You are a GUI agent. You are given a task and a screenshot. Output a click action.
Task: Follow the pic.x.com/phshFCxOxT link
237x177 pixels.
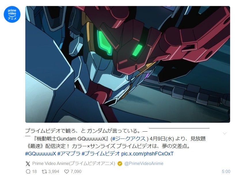point(147,154)
